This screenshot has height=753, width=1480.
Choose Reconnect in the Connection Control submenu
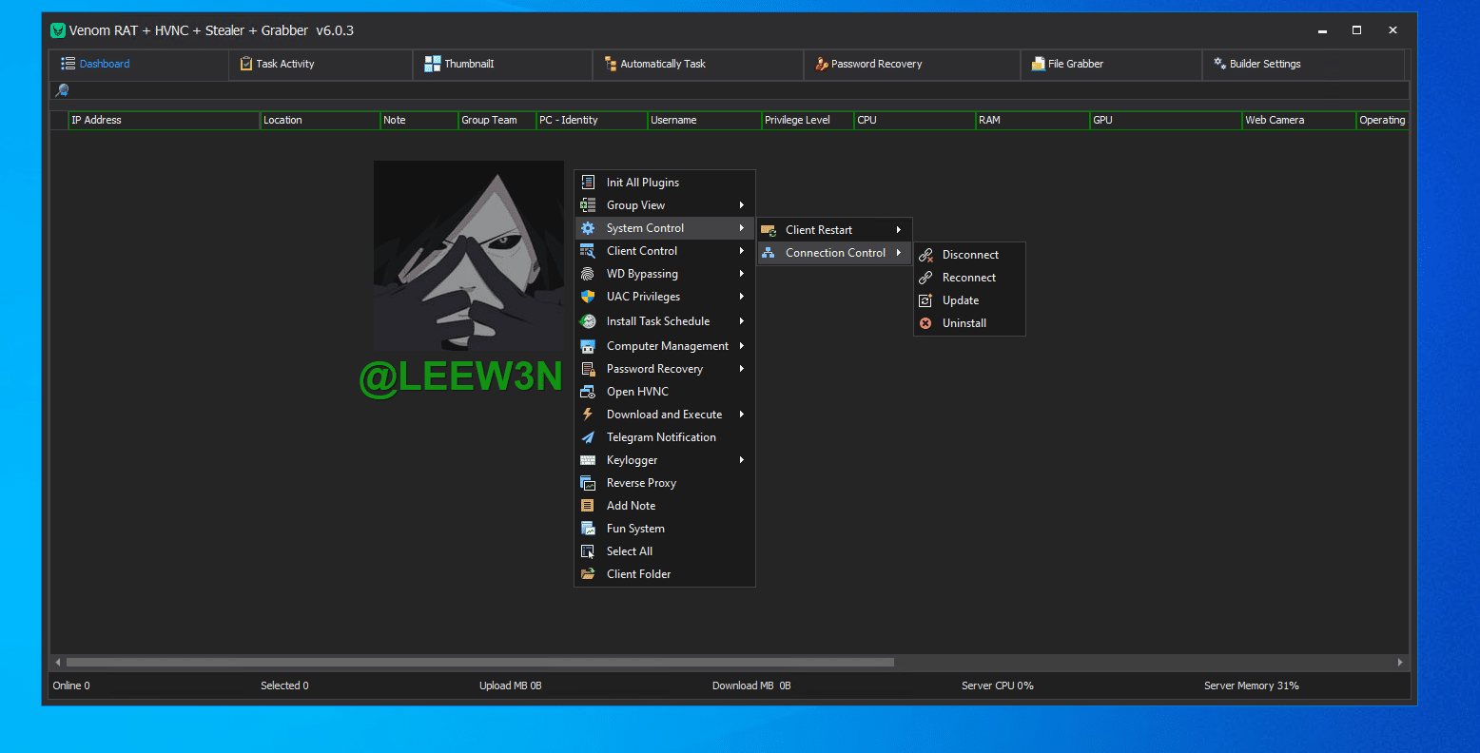tap(968, 278)
